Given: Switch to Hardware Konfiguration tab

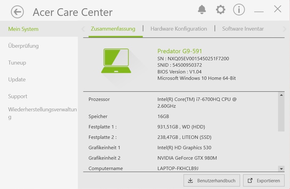Looking at the screenshot, I should coord(179,29).
